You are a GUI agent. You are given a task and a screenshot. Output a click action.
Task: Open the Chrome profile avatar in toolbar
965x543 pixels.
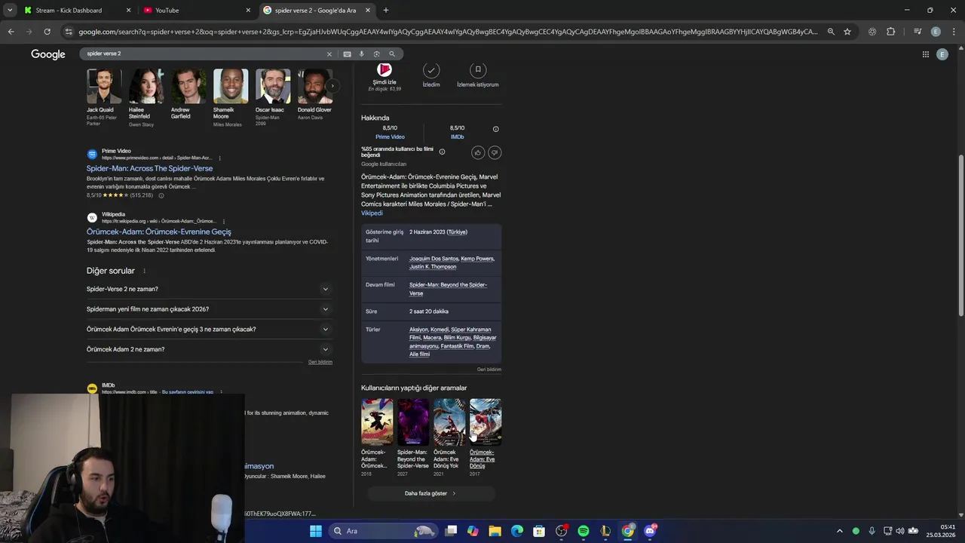point(936,32)
